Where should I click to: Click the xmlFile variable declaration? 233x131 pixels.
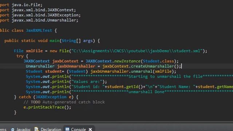click(34, 51)
